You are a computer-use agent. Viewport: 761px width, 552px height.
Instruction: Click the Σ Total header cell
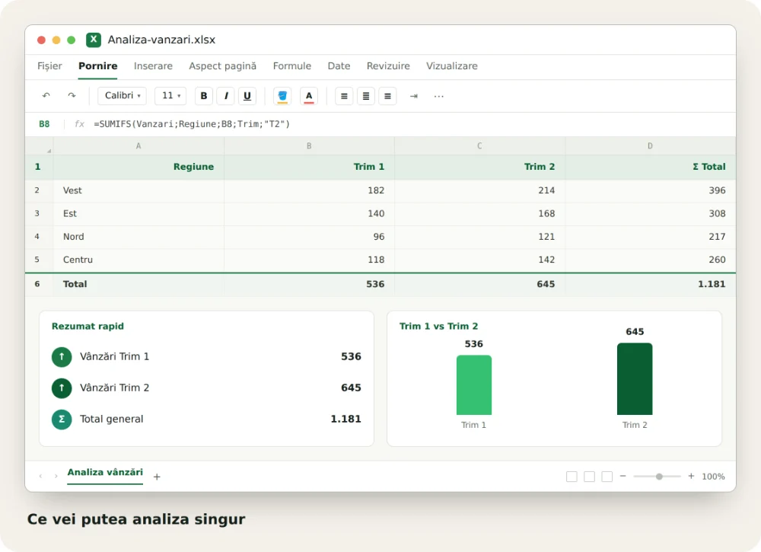[651, 167]
